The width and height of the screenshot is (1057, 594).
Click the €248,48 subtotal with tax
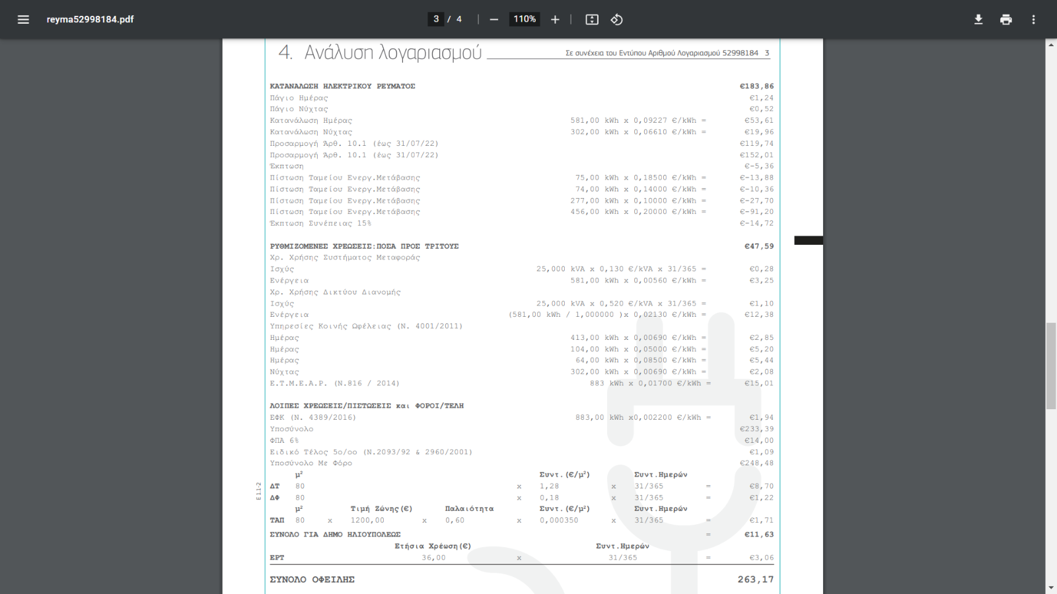756,463
